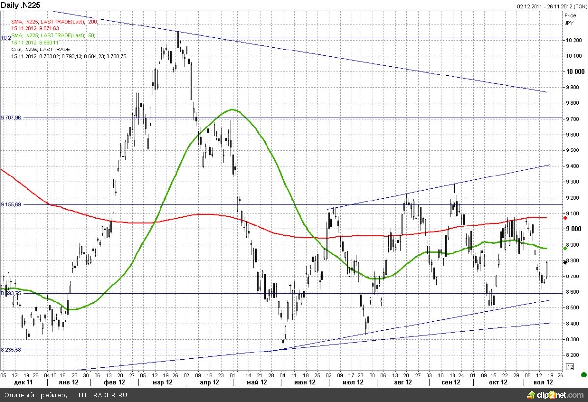Click the clip2net upload arrow icon
Image resolution: width=588 pixels, height=402 pixels.
[x=531, y=395]
